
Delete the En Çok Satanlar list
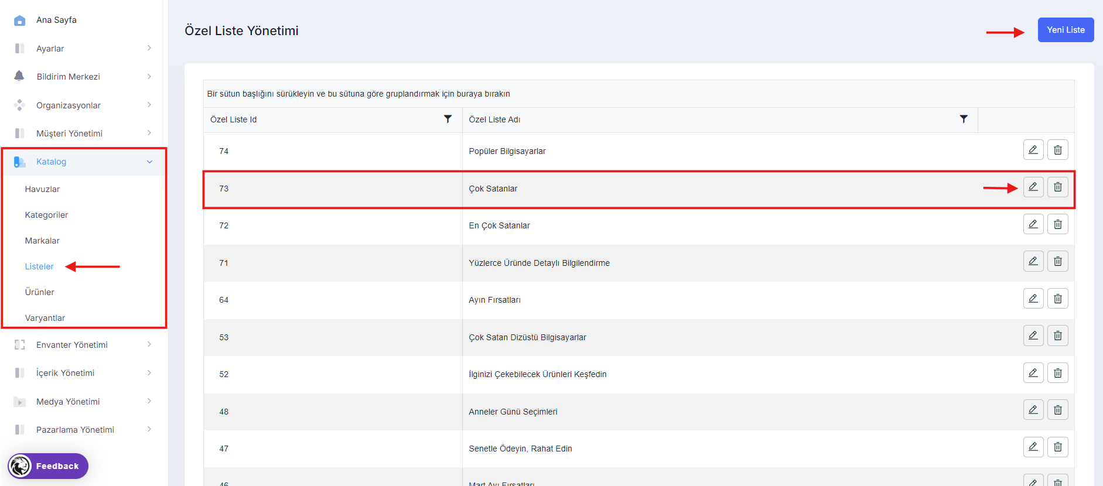[x=1058, y=224]
